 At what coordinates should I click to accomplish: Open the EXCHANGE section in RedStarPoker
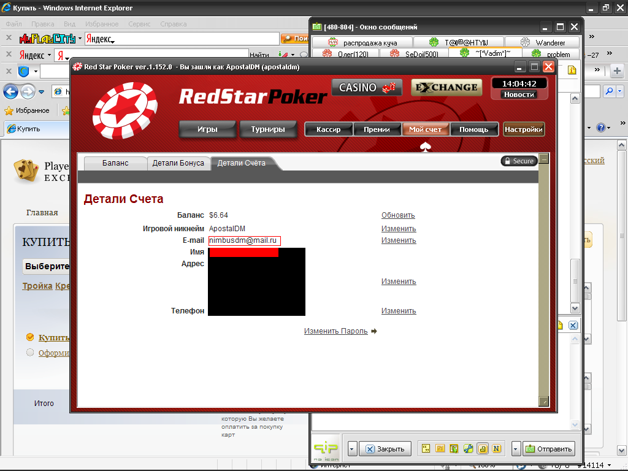click(446, 87)
